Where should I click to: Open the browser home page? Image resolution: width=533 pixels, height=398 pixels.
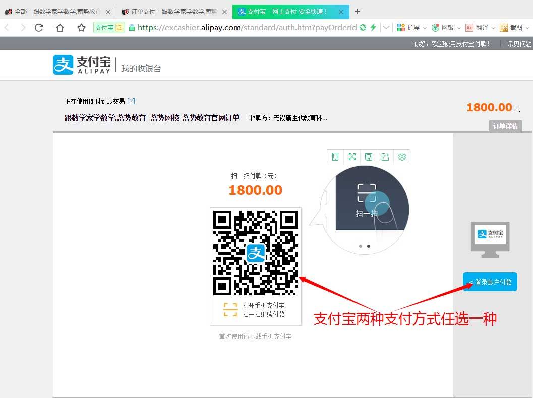point(60,28)
